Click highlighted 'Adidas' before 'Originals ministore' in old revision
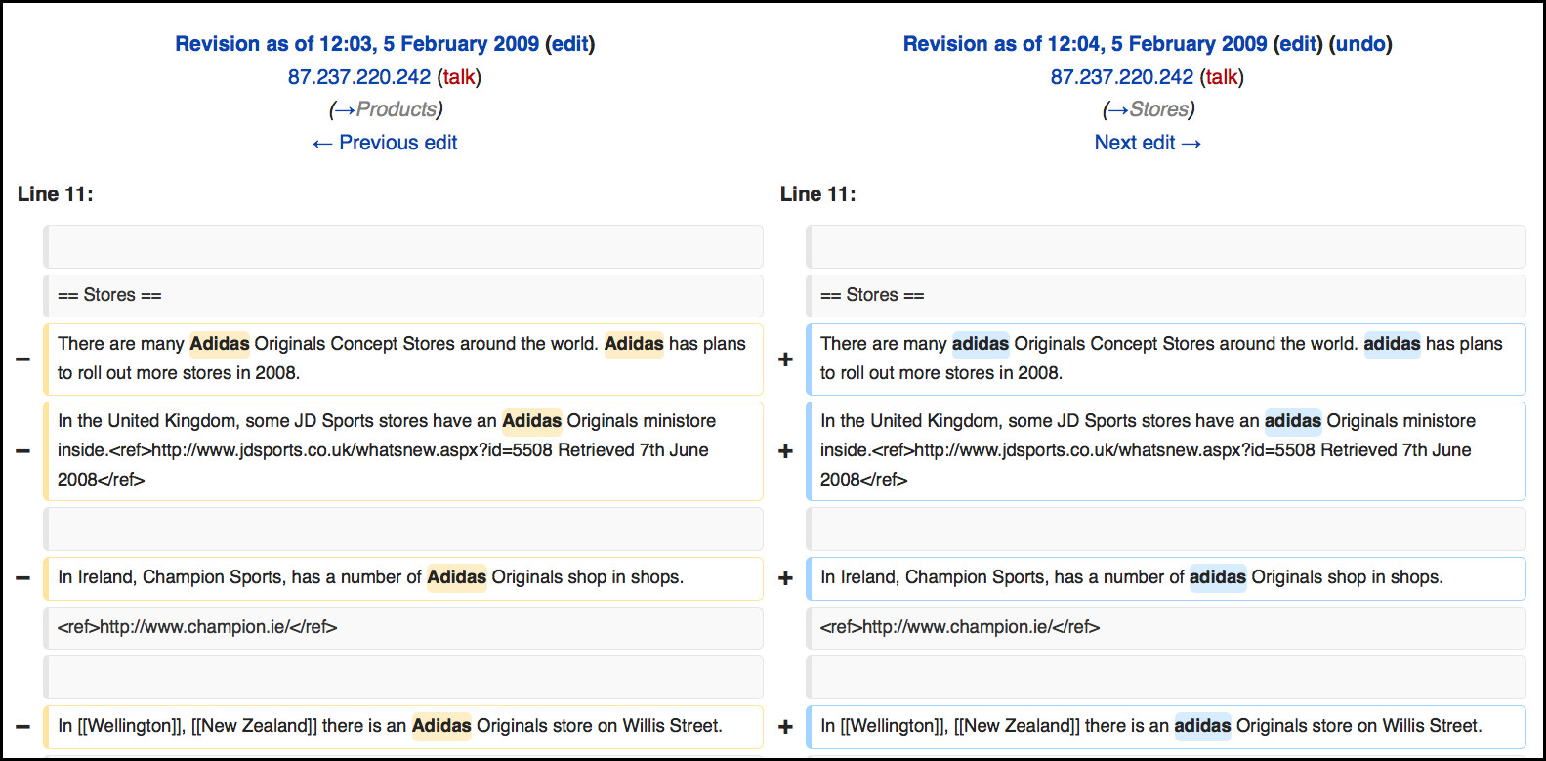The height and width of the screenshot is (761, 1546). point(532,421)
